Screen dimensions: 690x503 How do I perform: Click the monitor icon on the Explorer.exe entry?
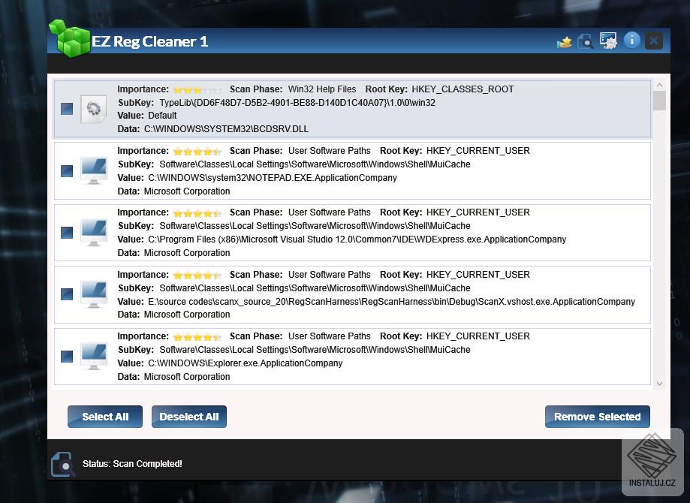coord(93,356)
